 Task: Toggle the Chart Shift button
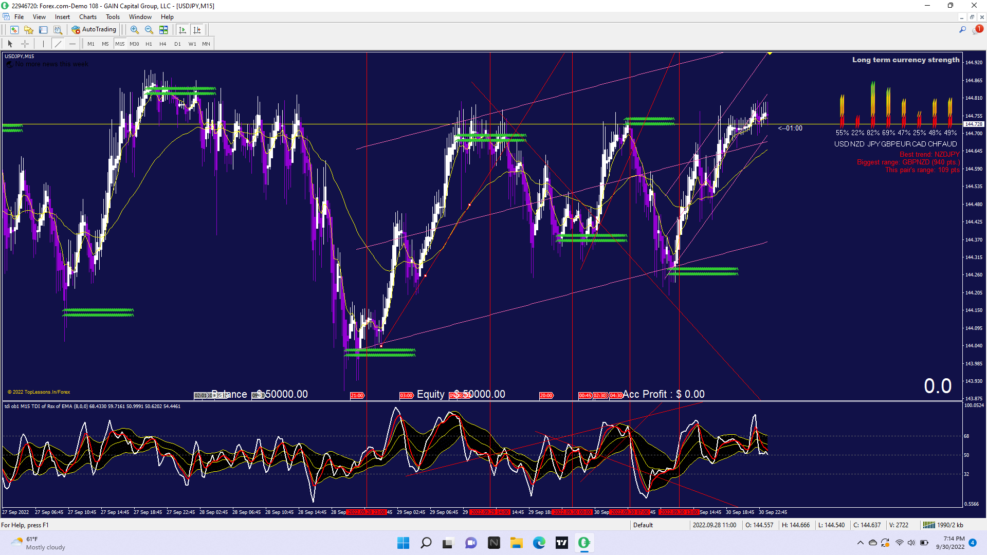pyautogui.click(x=197, y=30)
